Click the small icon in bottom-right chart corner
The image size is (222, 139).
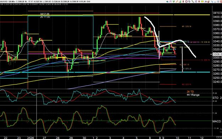219,137
